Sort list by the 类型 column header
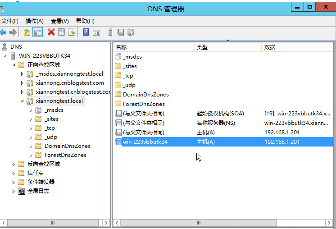Screen dimensions: 336x229 [x=227, y=47]
